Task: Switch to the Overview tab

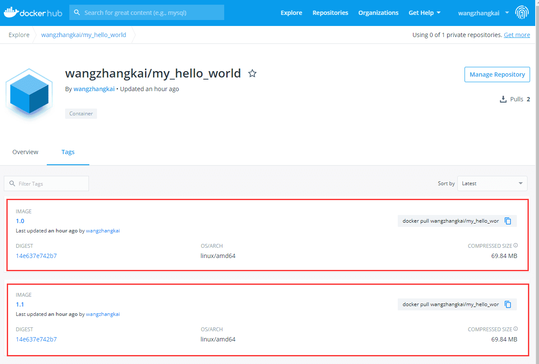Action: pos(25,152)
